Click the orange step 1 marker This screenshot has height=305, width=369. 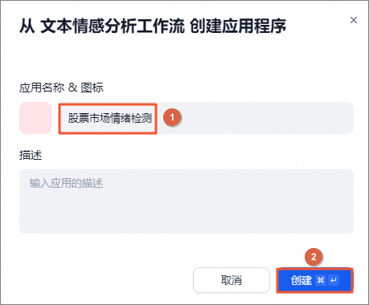coord(172,117)
